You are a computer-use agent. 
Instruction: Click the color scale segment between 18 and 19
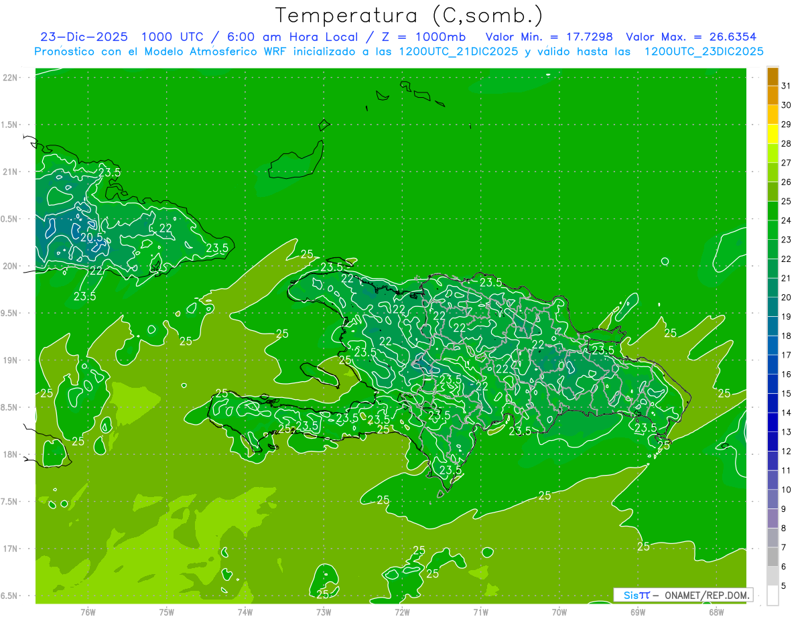(x=773, y=326)
